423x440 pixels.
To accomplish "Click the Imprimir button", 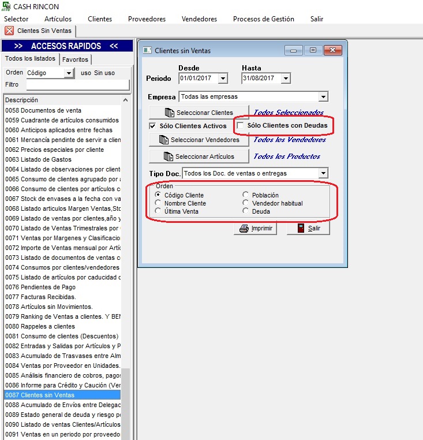I will 255,229.
